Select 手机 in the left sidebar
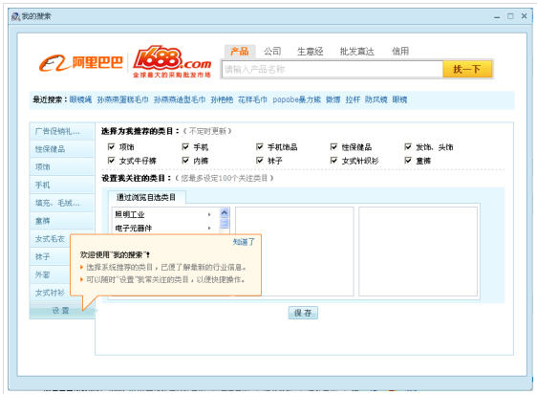 [x=62, y=185]
